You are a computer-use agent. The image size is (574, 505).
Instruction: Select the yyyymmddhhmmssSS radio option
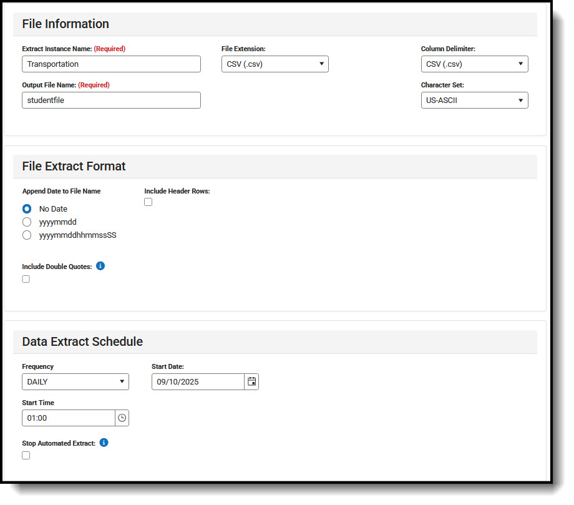[x=27, y=235]
